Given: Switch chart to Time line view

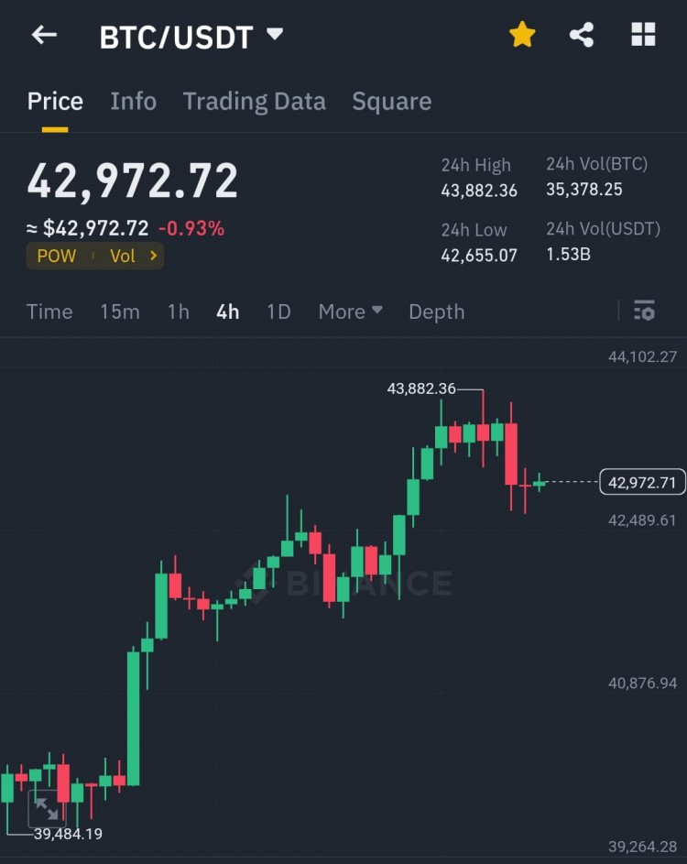Looking at the screenshot, I should click(49, 312).
